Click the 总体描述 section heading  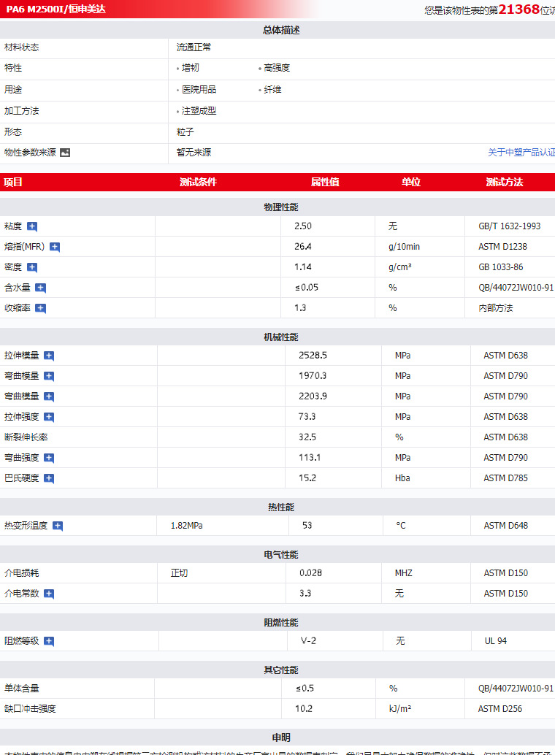point(281,30)
